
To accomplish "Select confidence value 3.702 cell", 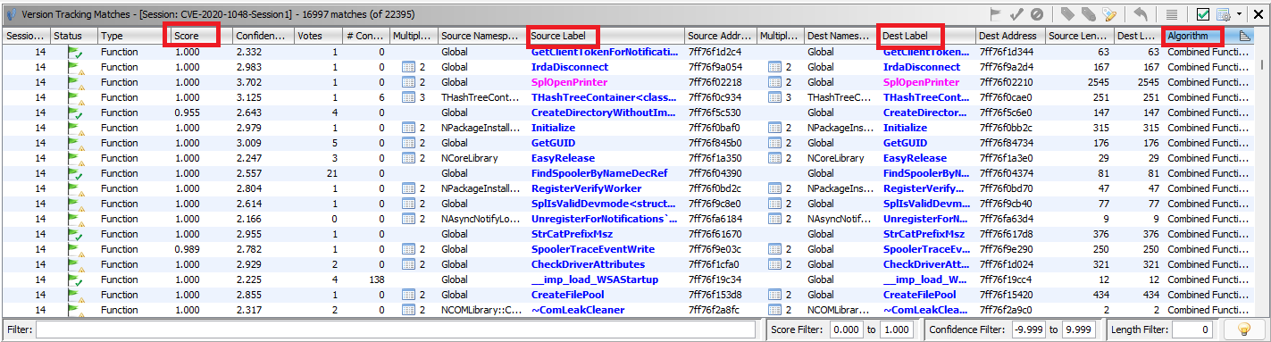I will 263,82.
